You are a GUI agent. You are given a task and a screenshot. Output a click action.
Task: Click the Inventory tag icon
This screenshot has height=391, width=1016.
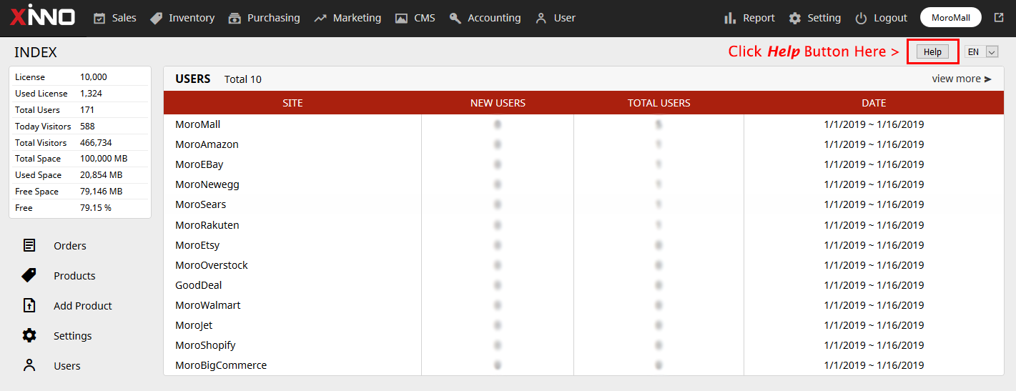(156, 18)
